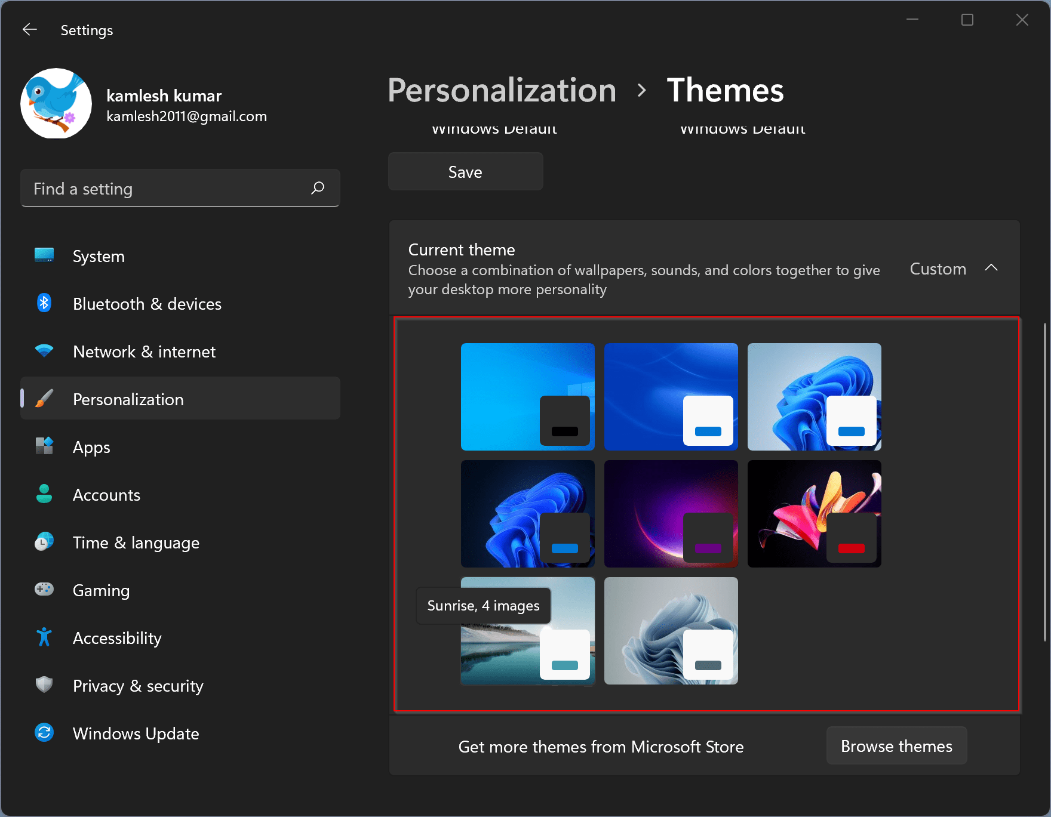Viewport: 1051px width, 817px height.
Task: Click the System monitor icon
Action: click(x=44, y=255)
